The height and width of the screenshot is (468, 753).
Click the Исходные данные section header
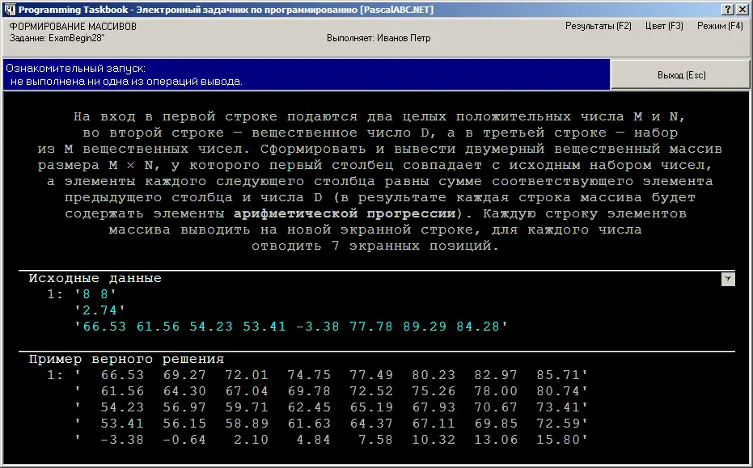95,278
